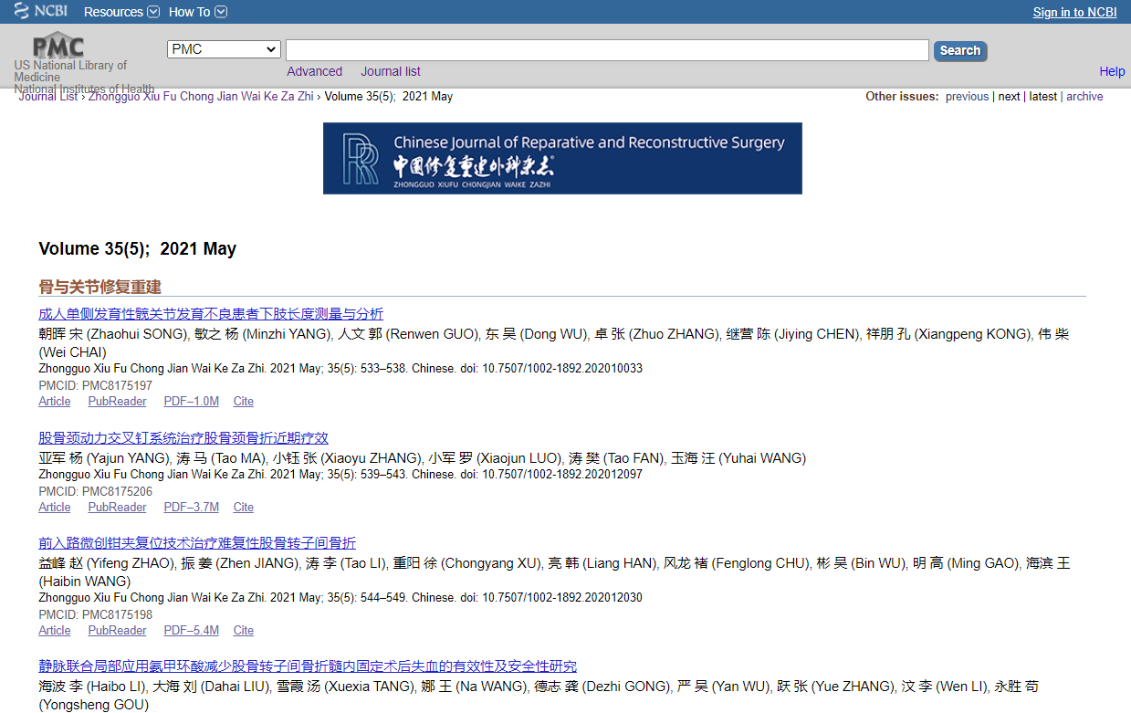This screenshot has width=1131, height=713.
Task: Open PubReader for PMC8175198
Action: (x=117, y=631)
